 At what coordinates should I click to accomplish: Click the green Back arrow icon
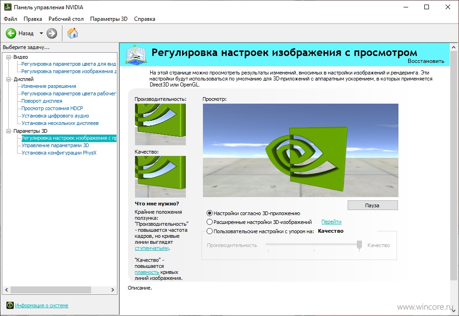coord(11,33)
